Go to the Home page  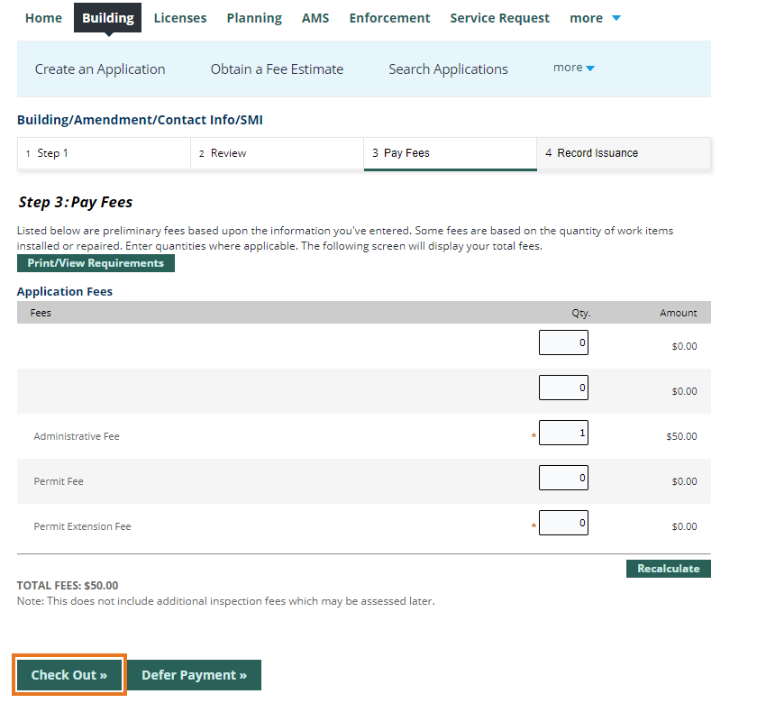(43, 18)
